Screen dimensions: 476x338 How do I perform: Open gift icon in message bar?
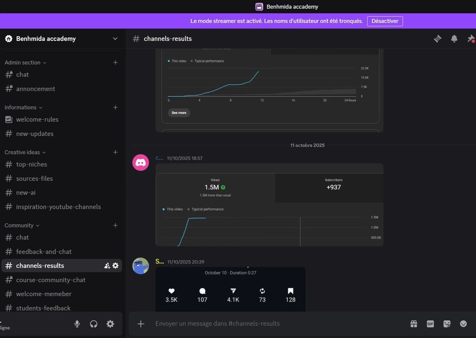[x=414, y=324]
